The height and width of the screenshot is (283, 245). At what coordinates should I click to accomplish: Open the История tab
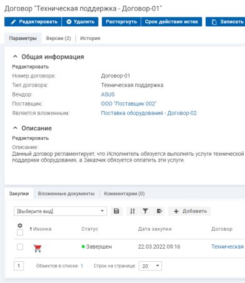[90, 38]
